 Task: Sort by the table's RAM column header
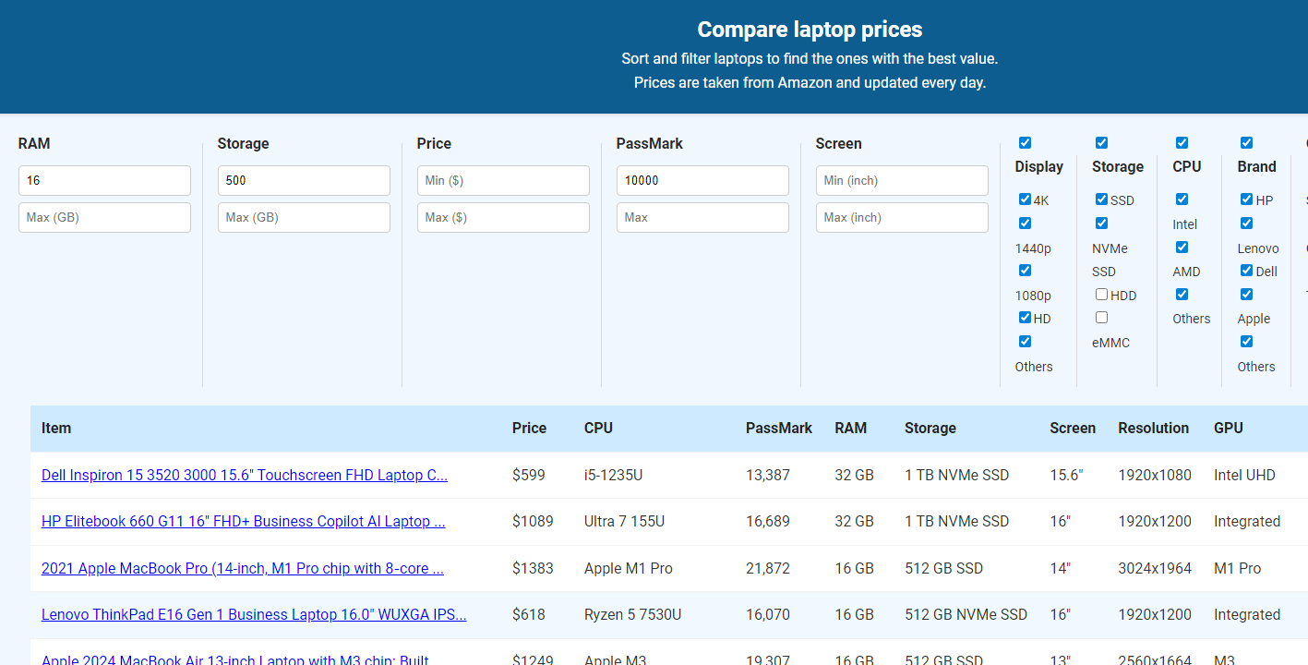850,428
